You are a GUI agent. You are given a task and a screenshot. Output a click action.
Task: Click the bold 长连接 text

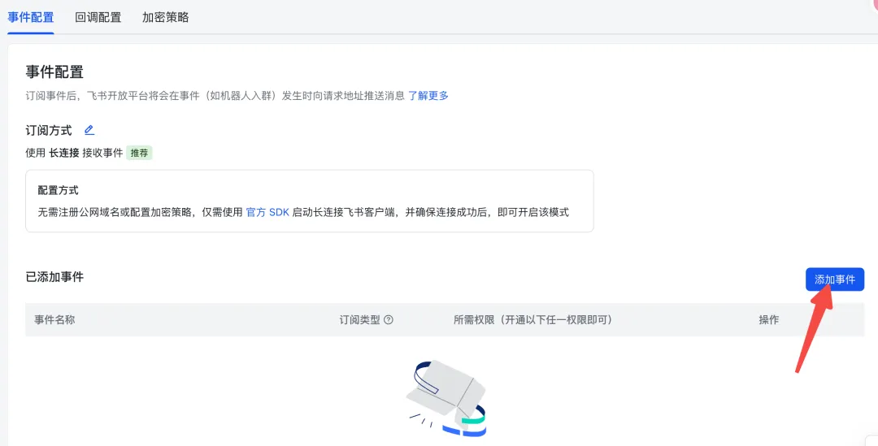coord(64,153)
